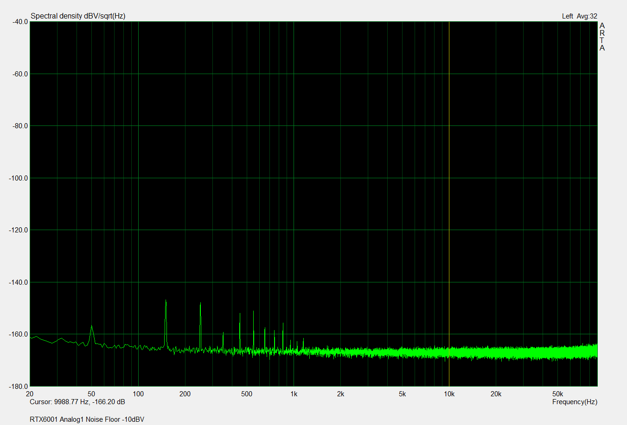Click the 1k frequency axis label

pyautogui.click(x=294, y=394)
